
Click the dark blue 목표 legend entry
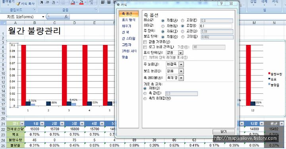tap(272, 79)
